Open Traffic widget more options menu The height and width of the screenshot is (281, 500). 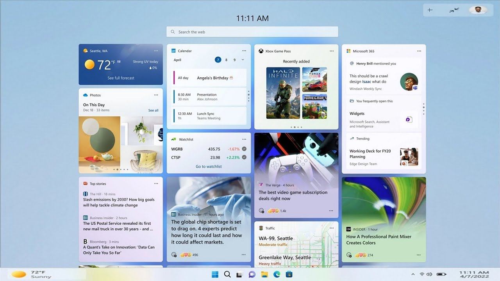pos(332,228)
